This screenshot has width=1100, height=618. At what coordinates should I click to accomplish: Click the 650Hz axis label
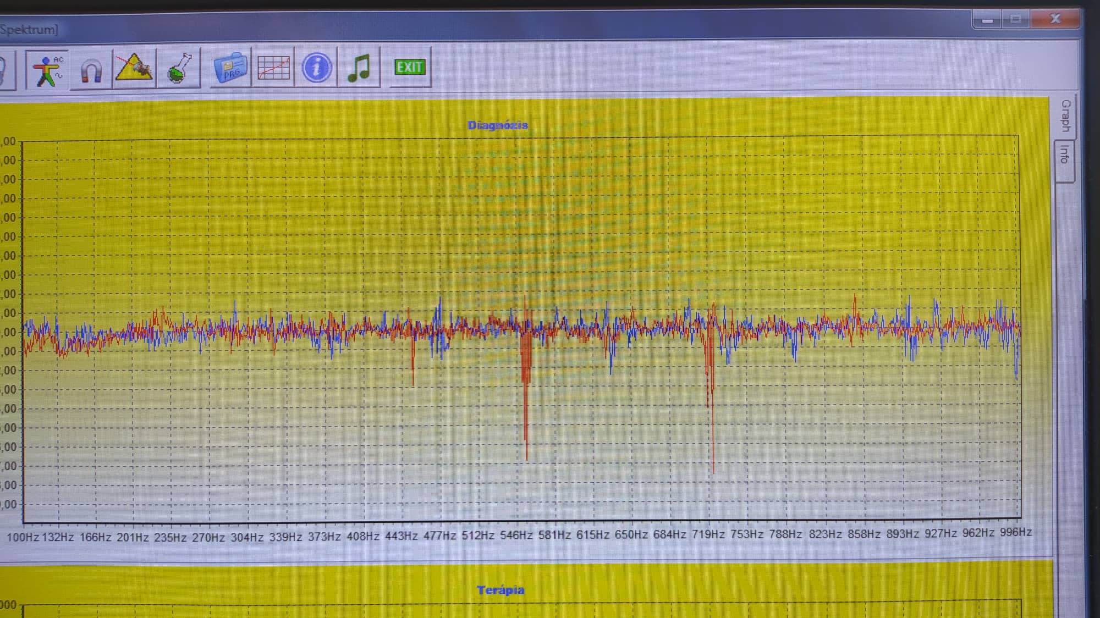(x=631, y=534)
